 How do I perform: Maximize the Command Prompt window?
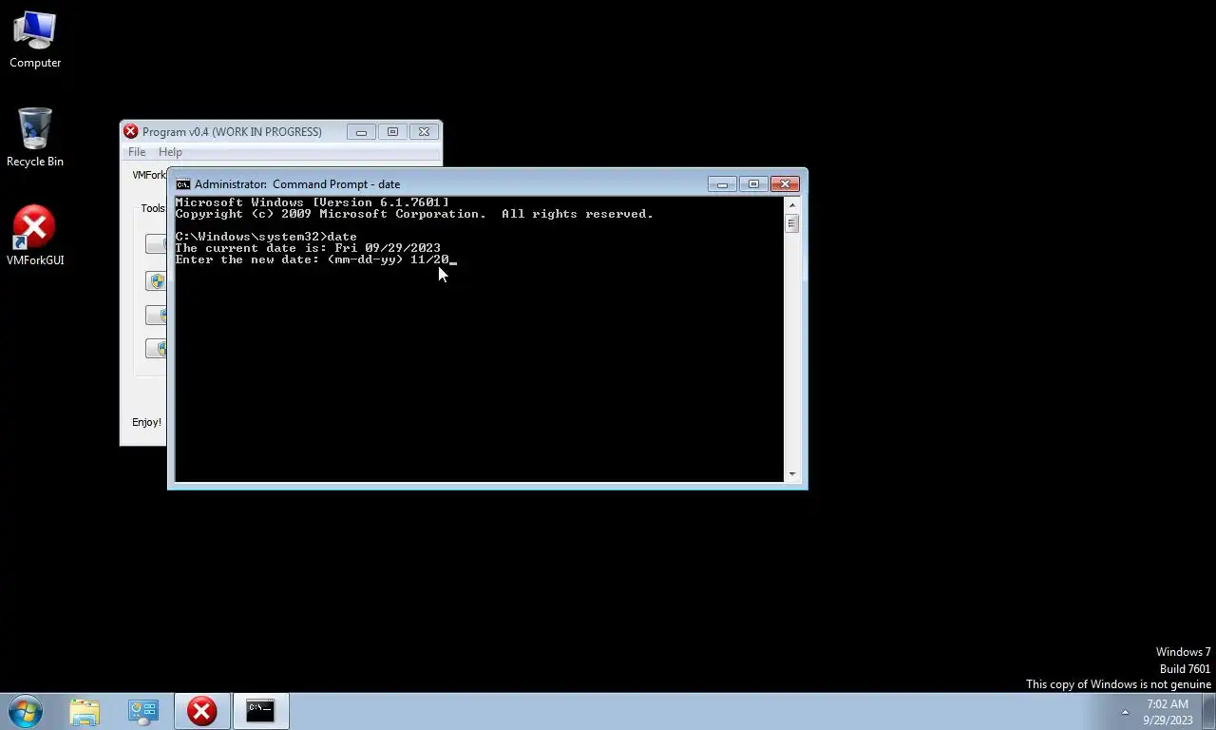(x=753, y=184)
